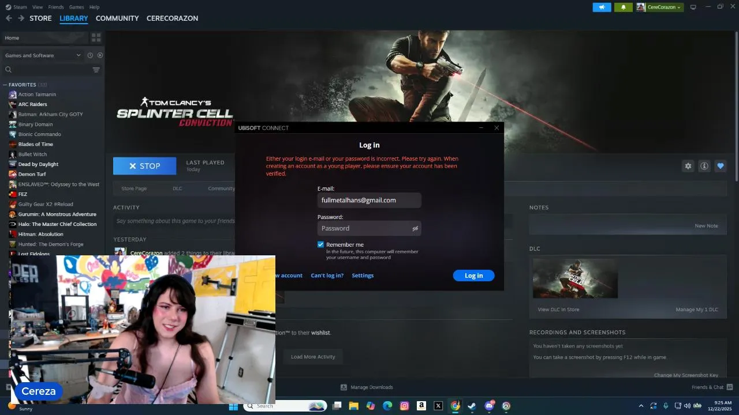The image size is (739, 415).
Task: Create a New Note
Action: [706, 226]
